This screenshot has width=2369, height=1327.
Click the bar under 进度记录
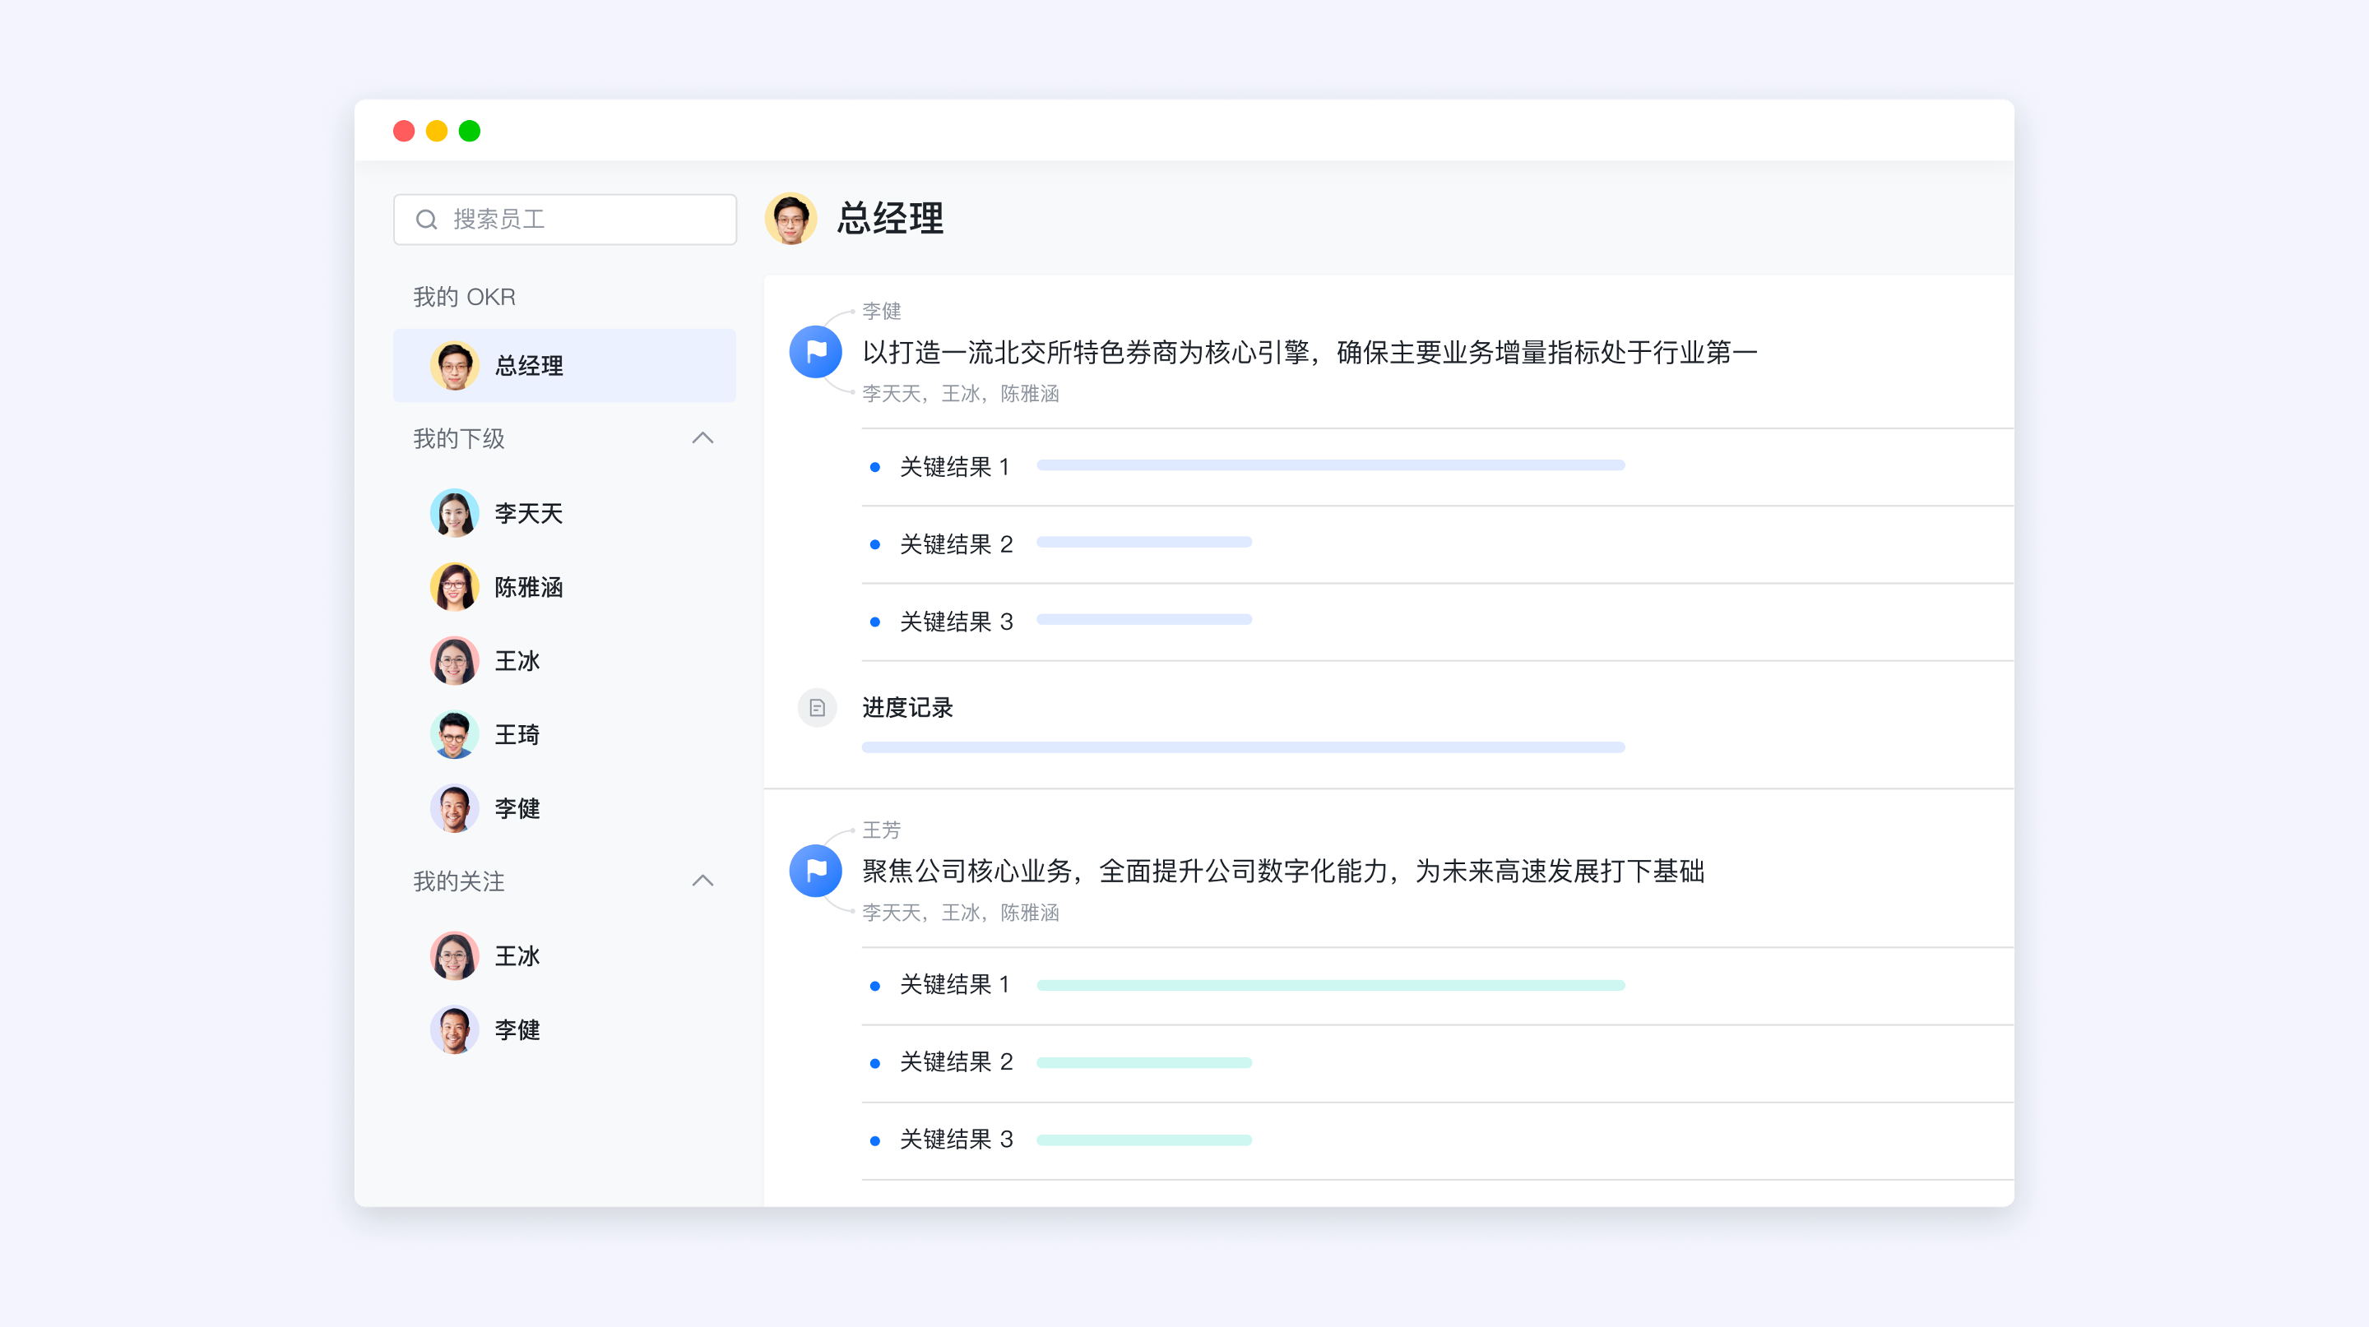(x=1244, y=747)
